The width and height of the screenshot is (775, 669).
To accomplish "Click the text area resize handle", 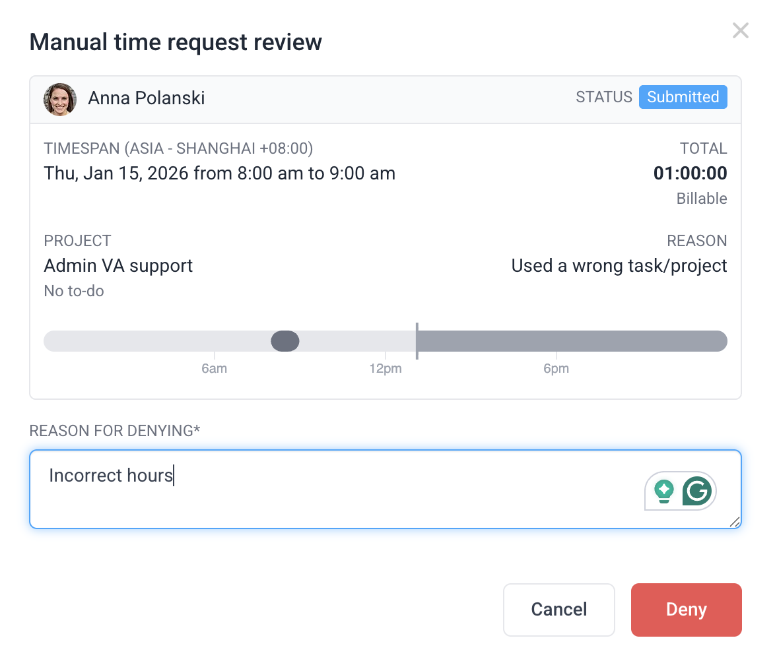I will tap(734, 522).
